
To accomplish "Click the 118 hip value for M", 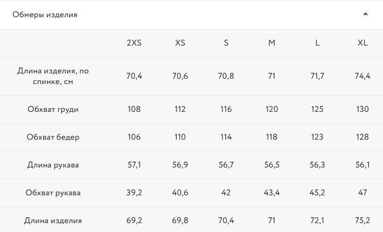I will [272, 137].
